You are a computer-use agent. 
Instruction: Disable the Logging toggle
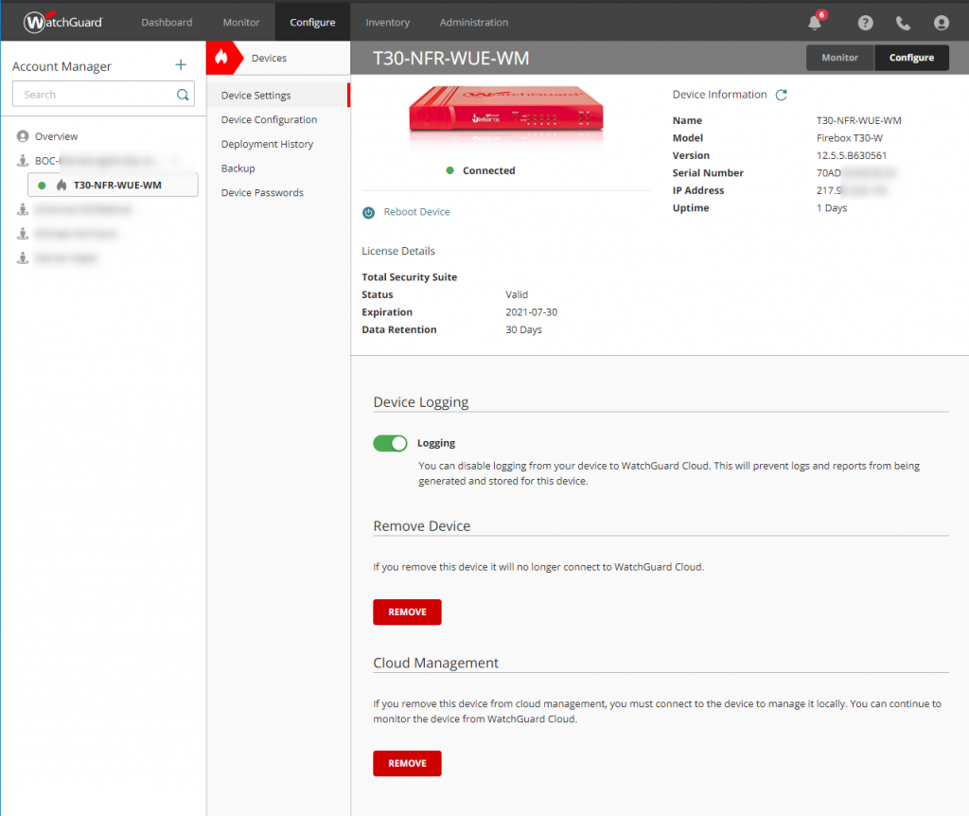click(x=389, y=443)
